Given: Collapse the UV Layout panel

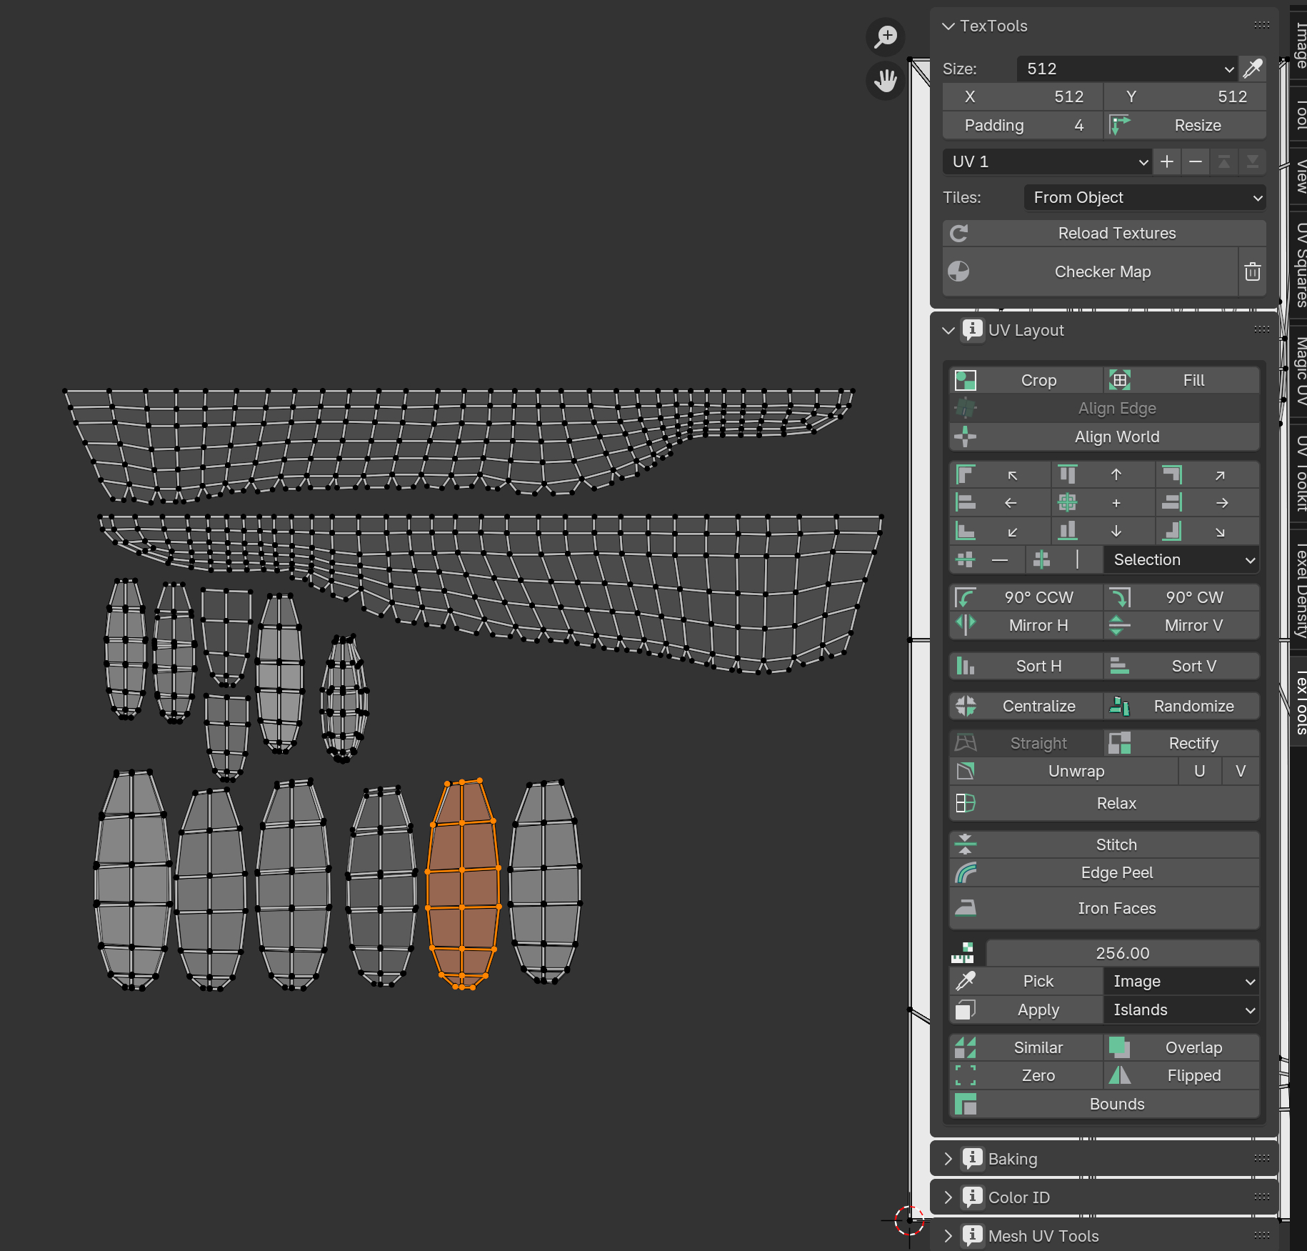Looking at the screenshot, I should [948, 330].
